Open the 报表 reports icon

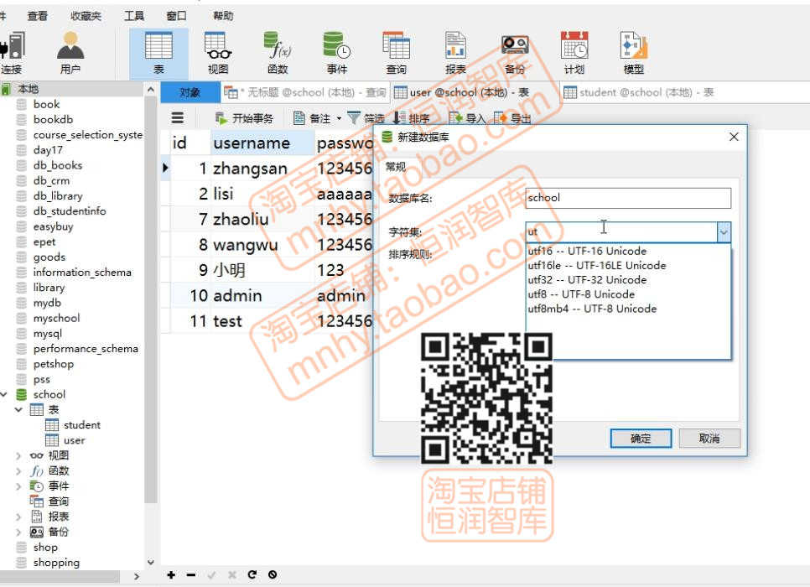tap(455, 53)
